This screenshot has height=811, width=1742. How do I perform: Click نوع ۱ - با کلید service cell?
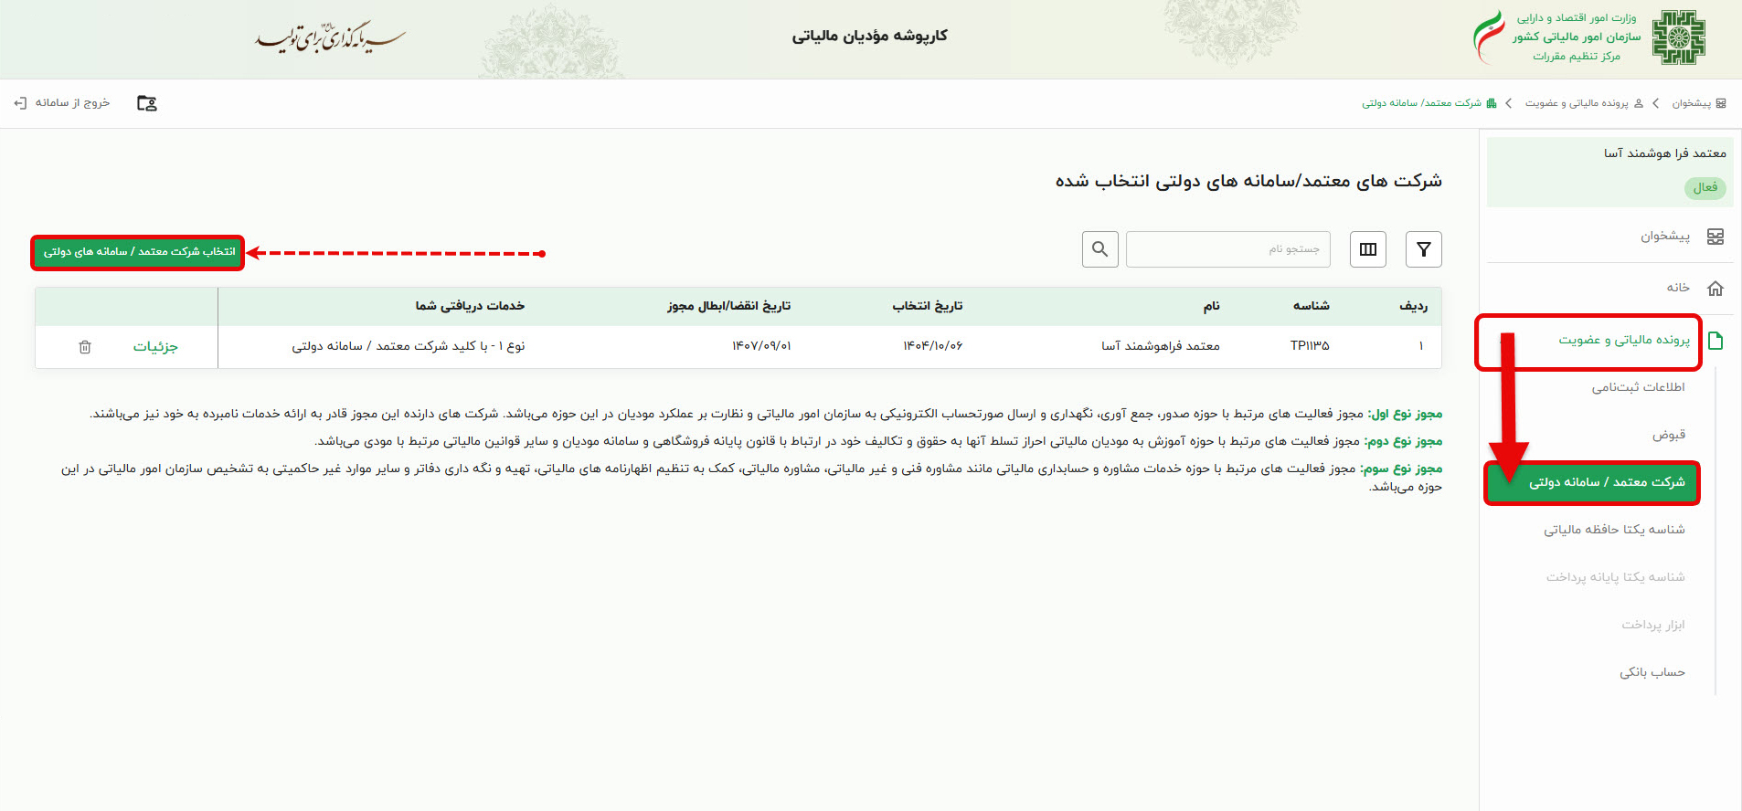(x=409, y=346)
